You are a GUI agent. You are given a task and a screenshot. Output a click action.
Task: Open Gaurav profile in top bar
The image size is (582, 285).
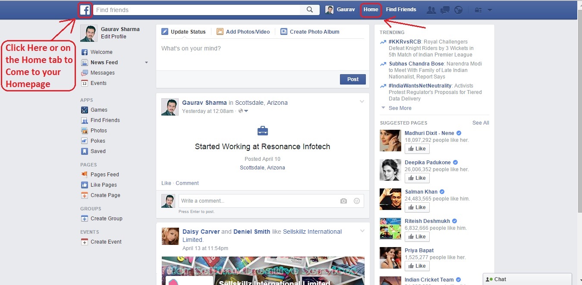coord(340,9)
